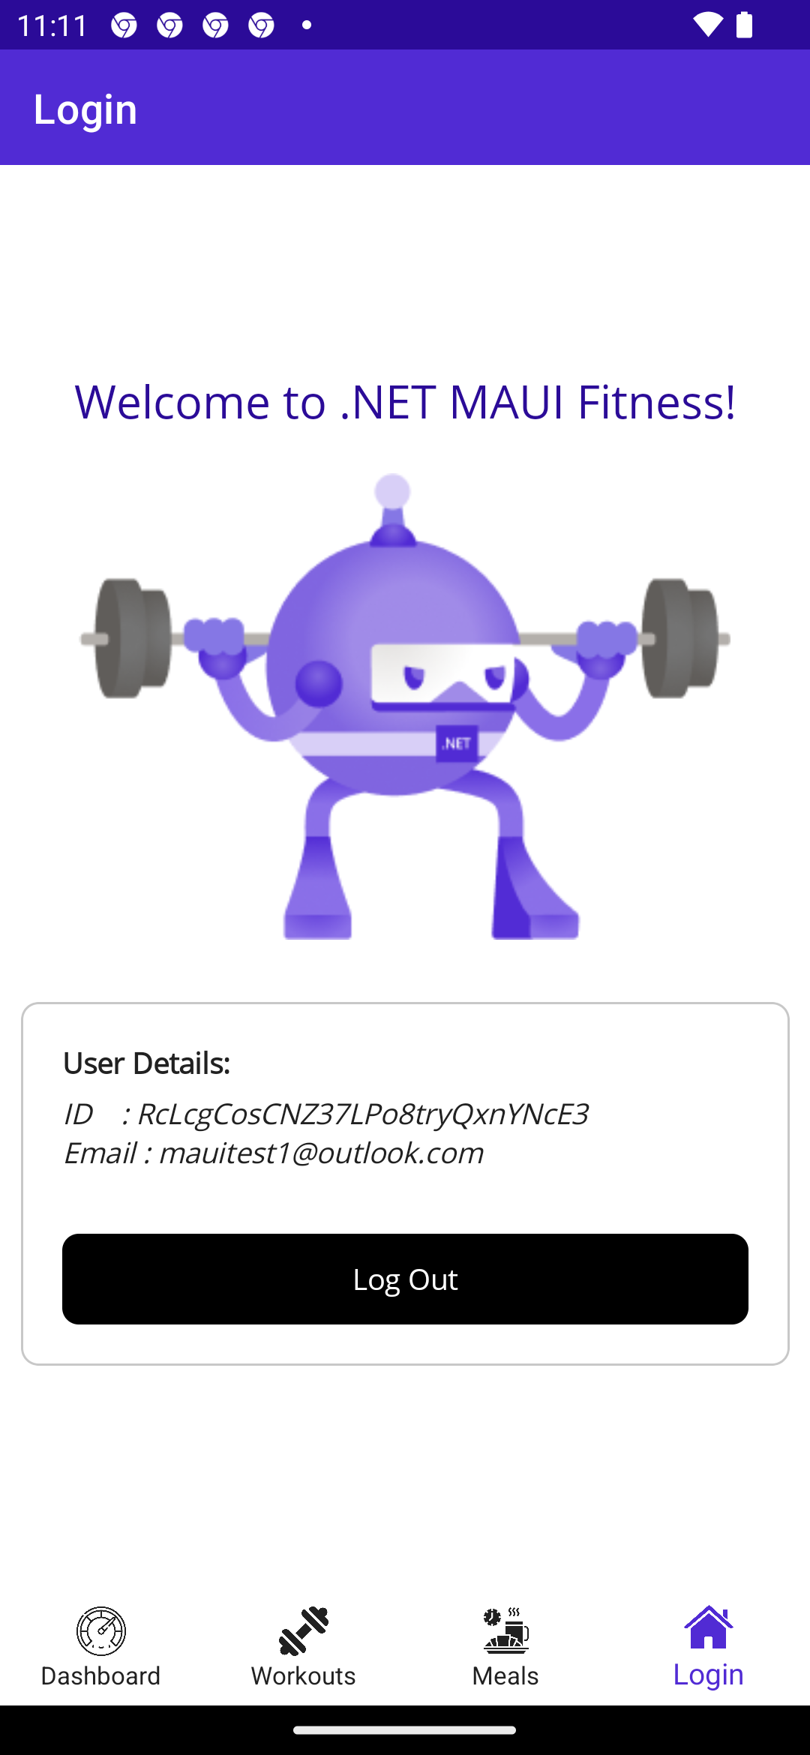Switch to the Workouts tab label
810x1755 pixels.
click(x=304, y=1675)
